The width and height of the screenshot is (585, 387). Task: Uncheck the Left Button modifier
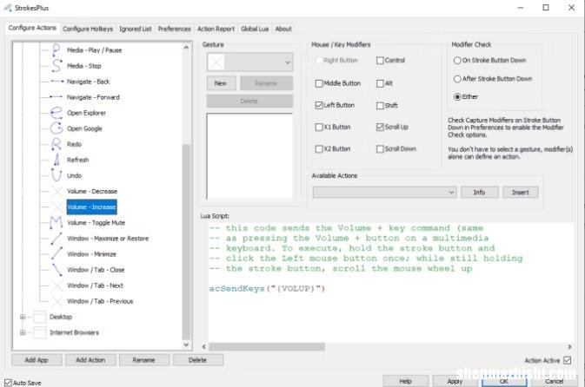(x=319, y=105)
